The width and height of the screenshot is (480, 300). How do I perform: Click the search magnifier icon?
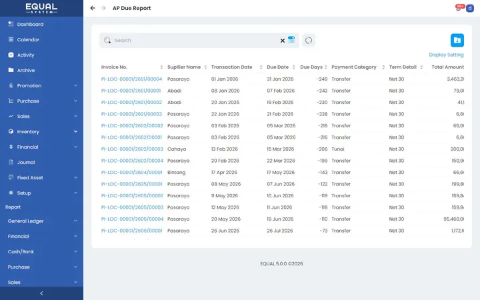click(x=107, y=40)
